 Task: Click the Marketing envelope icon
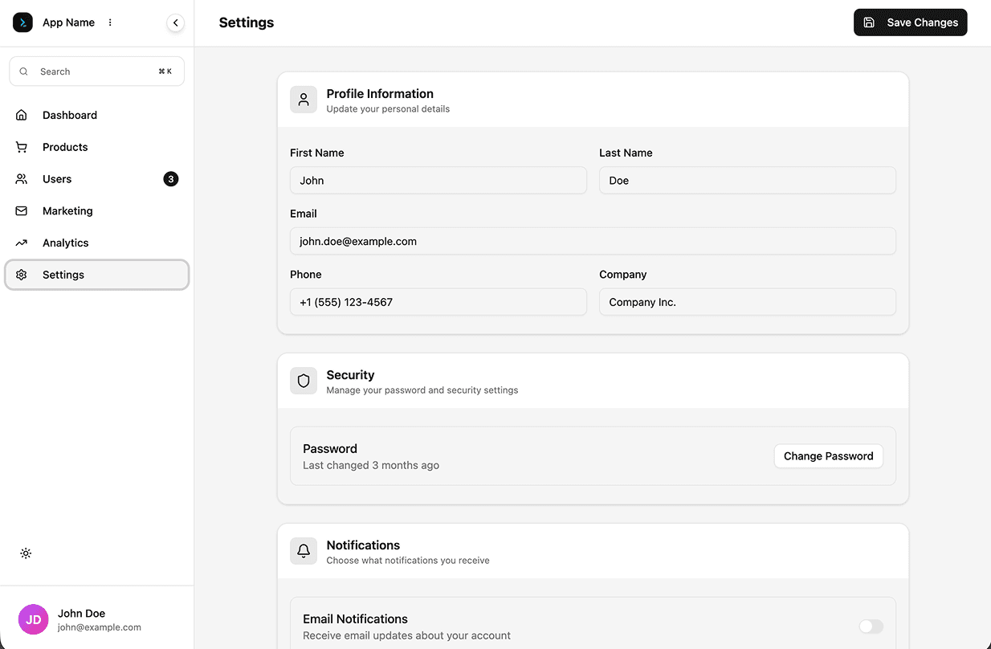[x=22, y=211]
